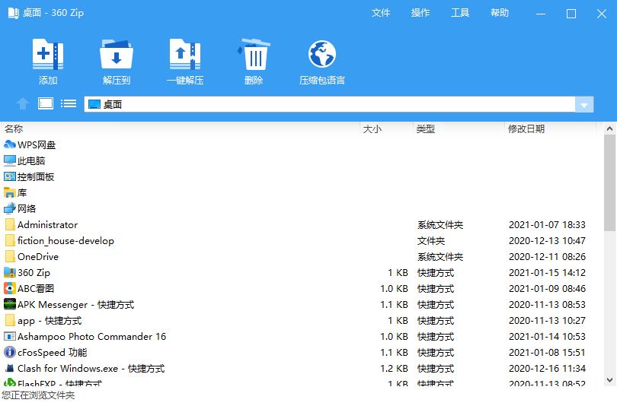The height and width of the screenshot is (406, 617).
Task: Open the 工具 menu
Action: click(x=460, y=13)
